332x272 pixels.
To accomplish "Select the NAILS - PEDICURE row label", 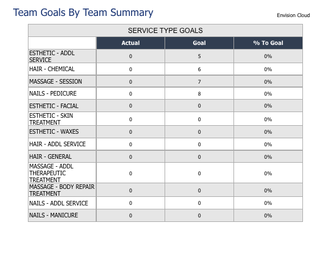I will (x=53, y=93).
